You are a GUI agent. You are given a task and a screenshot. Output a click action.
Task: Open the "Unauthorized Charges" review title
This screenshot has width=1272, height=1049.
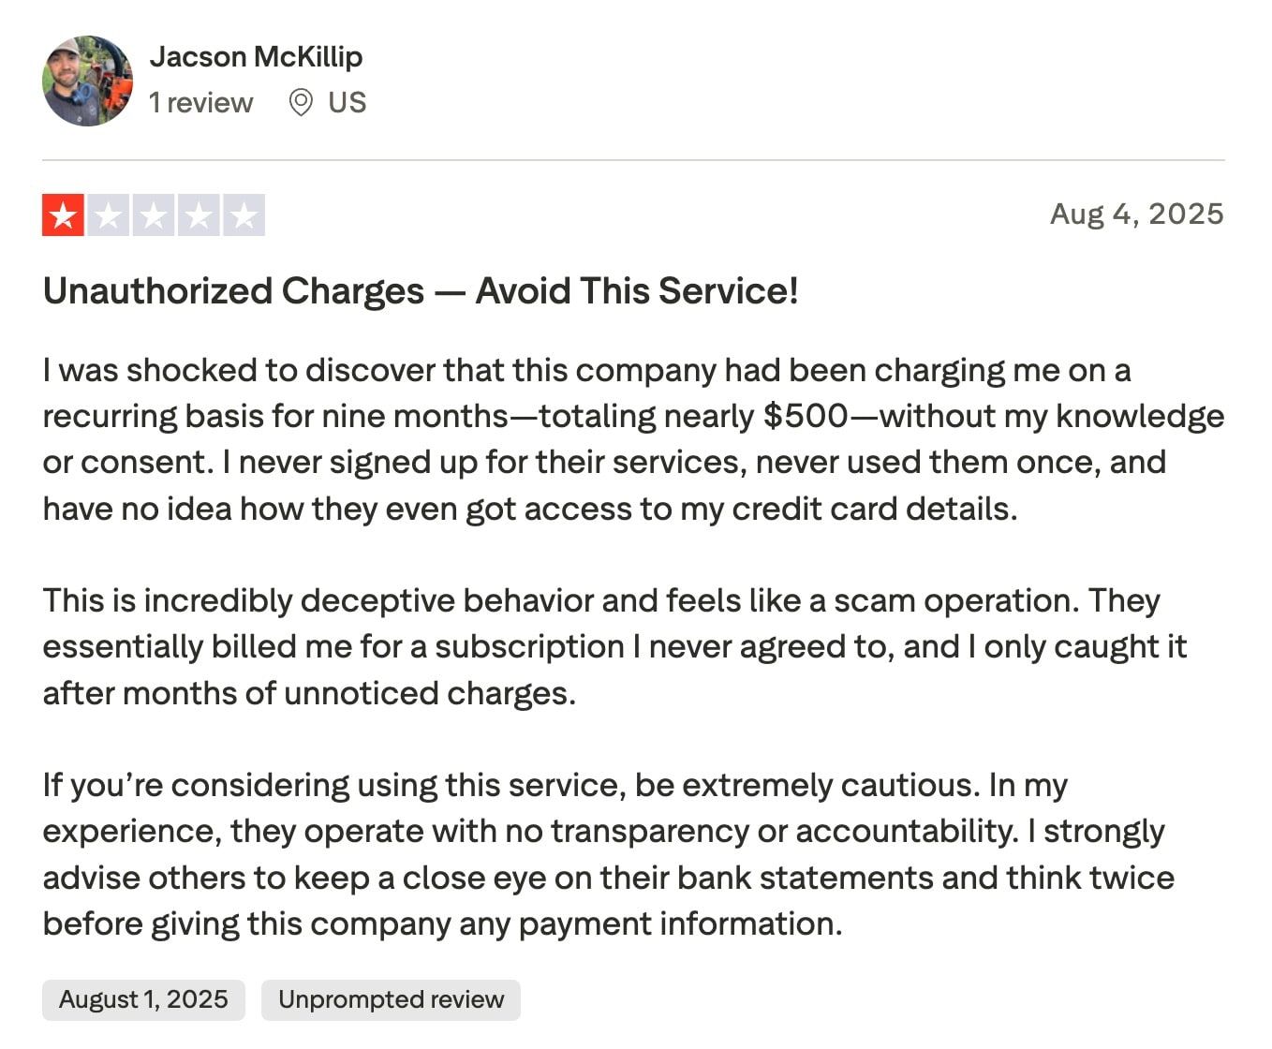point(421,291)
